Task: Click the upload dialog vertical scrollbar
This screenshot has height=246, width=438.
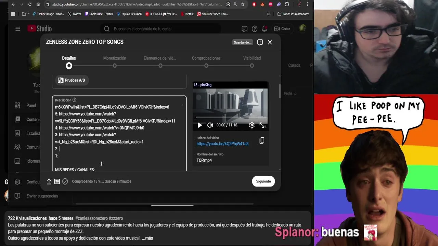Action: tap(280, 91)
